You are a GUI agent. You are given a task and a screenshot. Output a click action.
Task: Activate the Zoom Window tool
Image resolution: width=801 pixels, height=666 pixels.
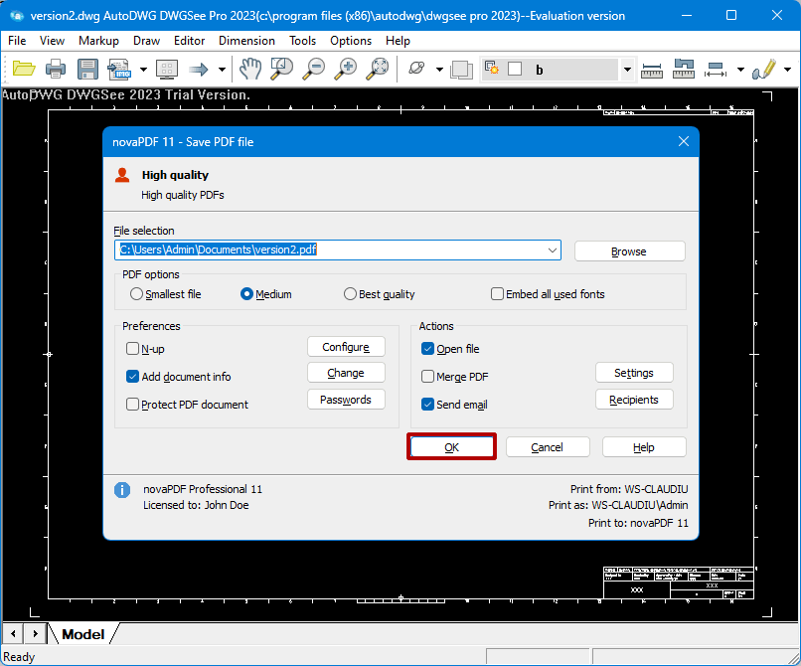click(281, 69)
